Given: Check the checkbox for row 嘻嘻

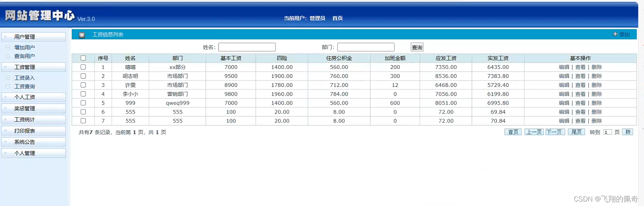Looking at the screenshot, I should (x=83, y=67).
